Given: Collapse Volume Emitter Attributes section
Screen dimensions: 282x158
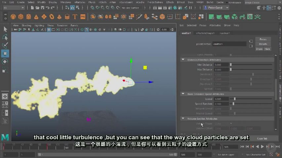Looking at the screenshot, I should point(183,118).
